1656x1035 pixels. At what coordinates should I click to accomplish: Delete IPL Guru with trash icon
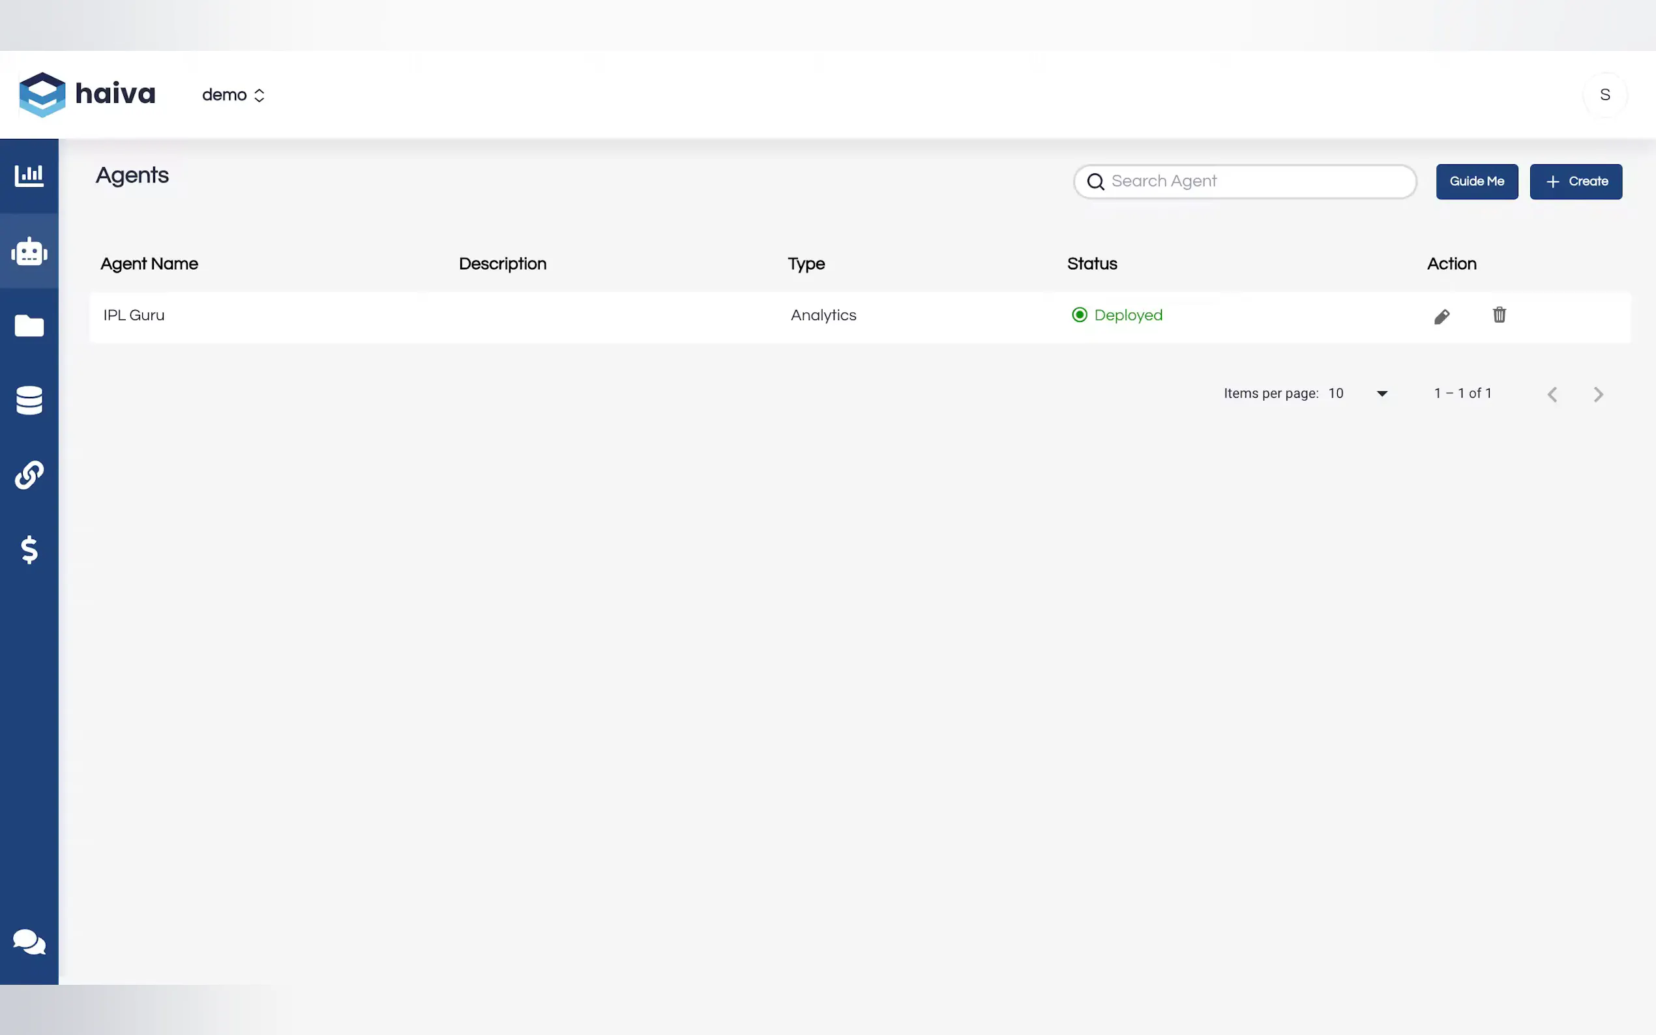coord(1498,315)
